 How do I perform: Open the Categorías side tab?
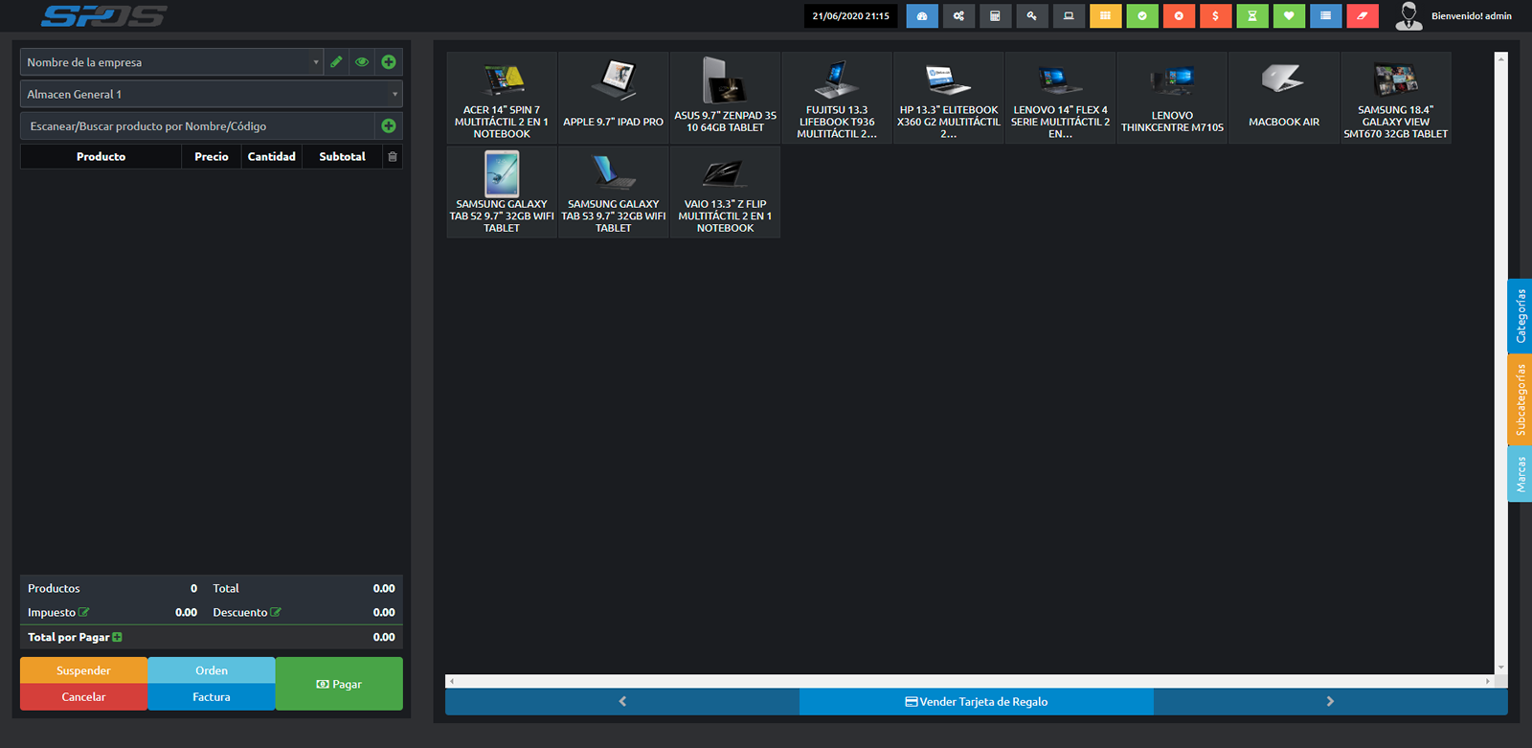(x=1520, y=316)
